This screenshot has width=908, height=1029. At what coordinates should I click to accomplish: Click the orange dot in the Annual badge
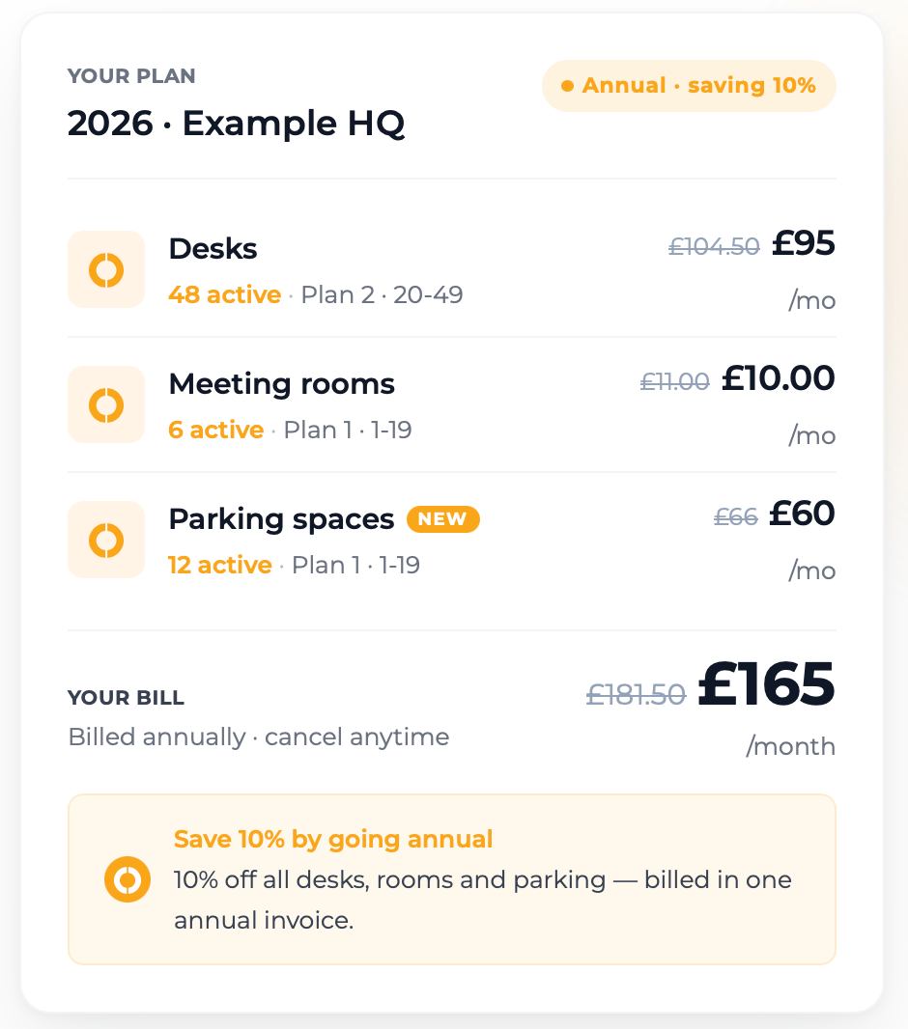[568, 86]
